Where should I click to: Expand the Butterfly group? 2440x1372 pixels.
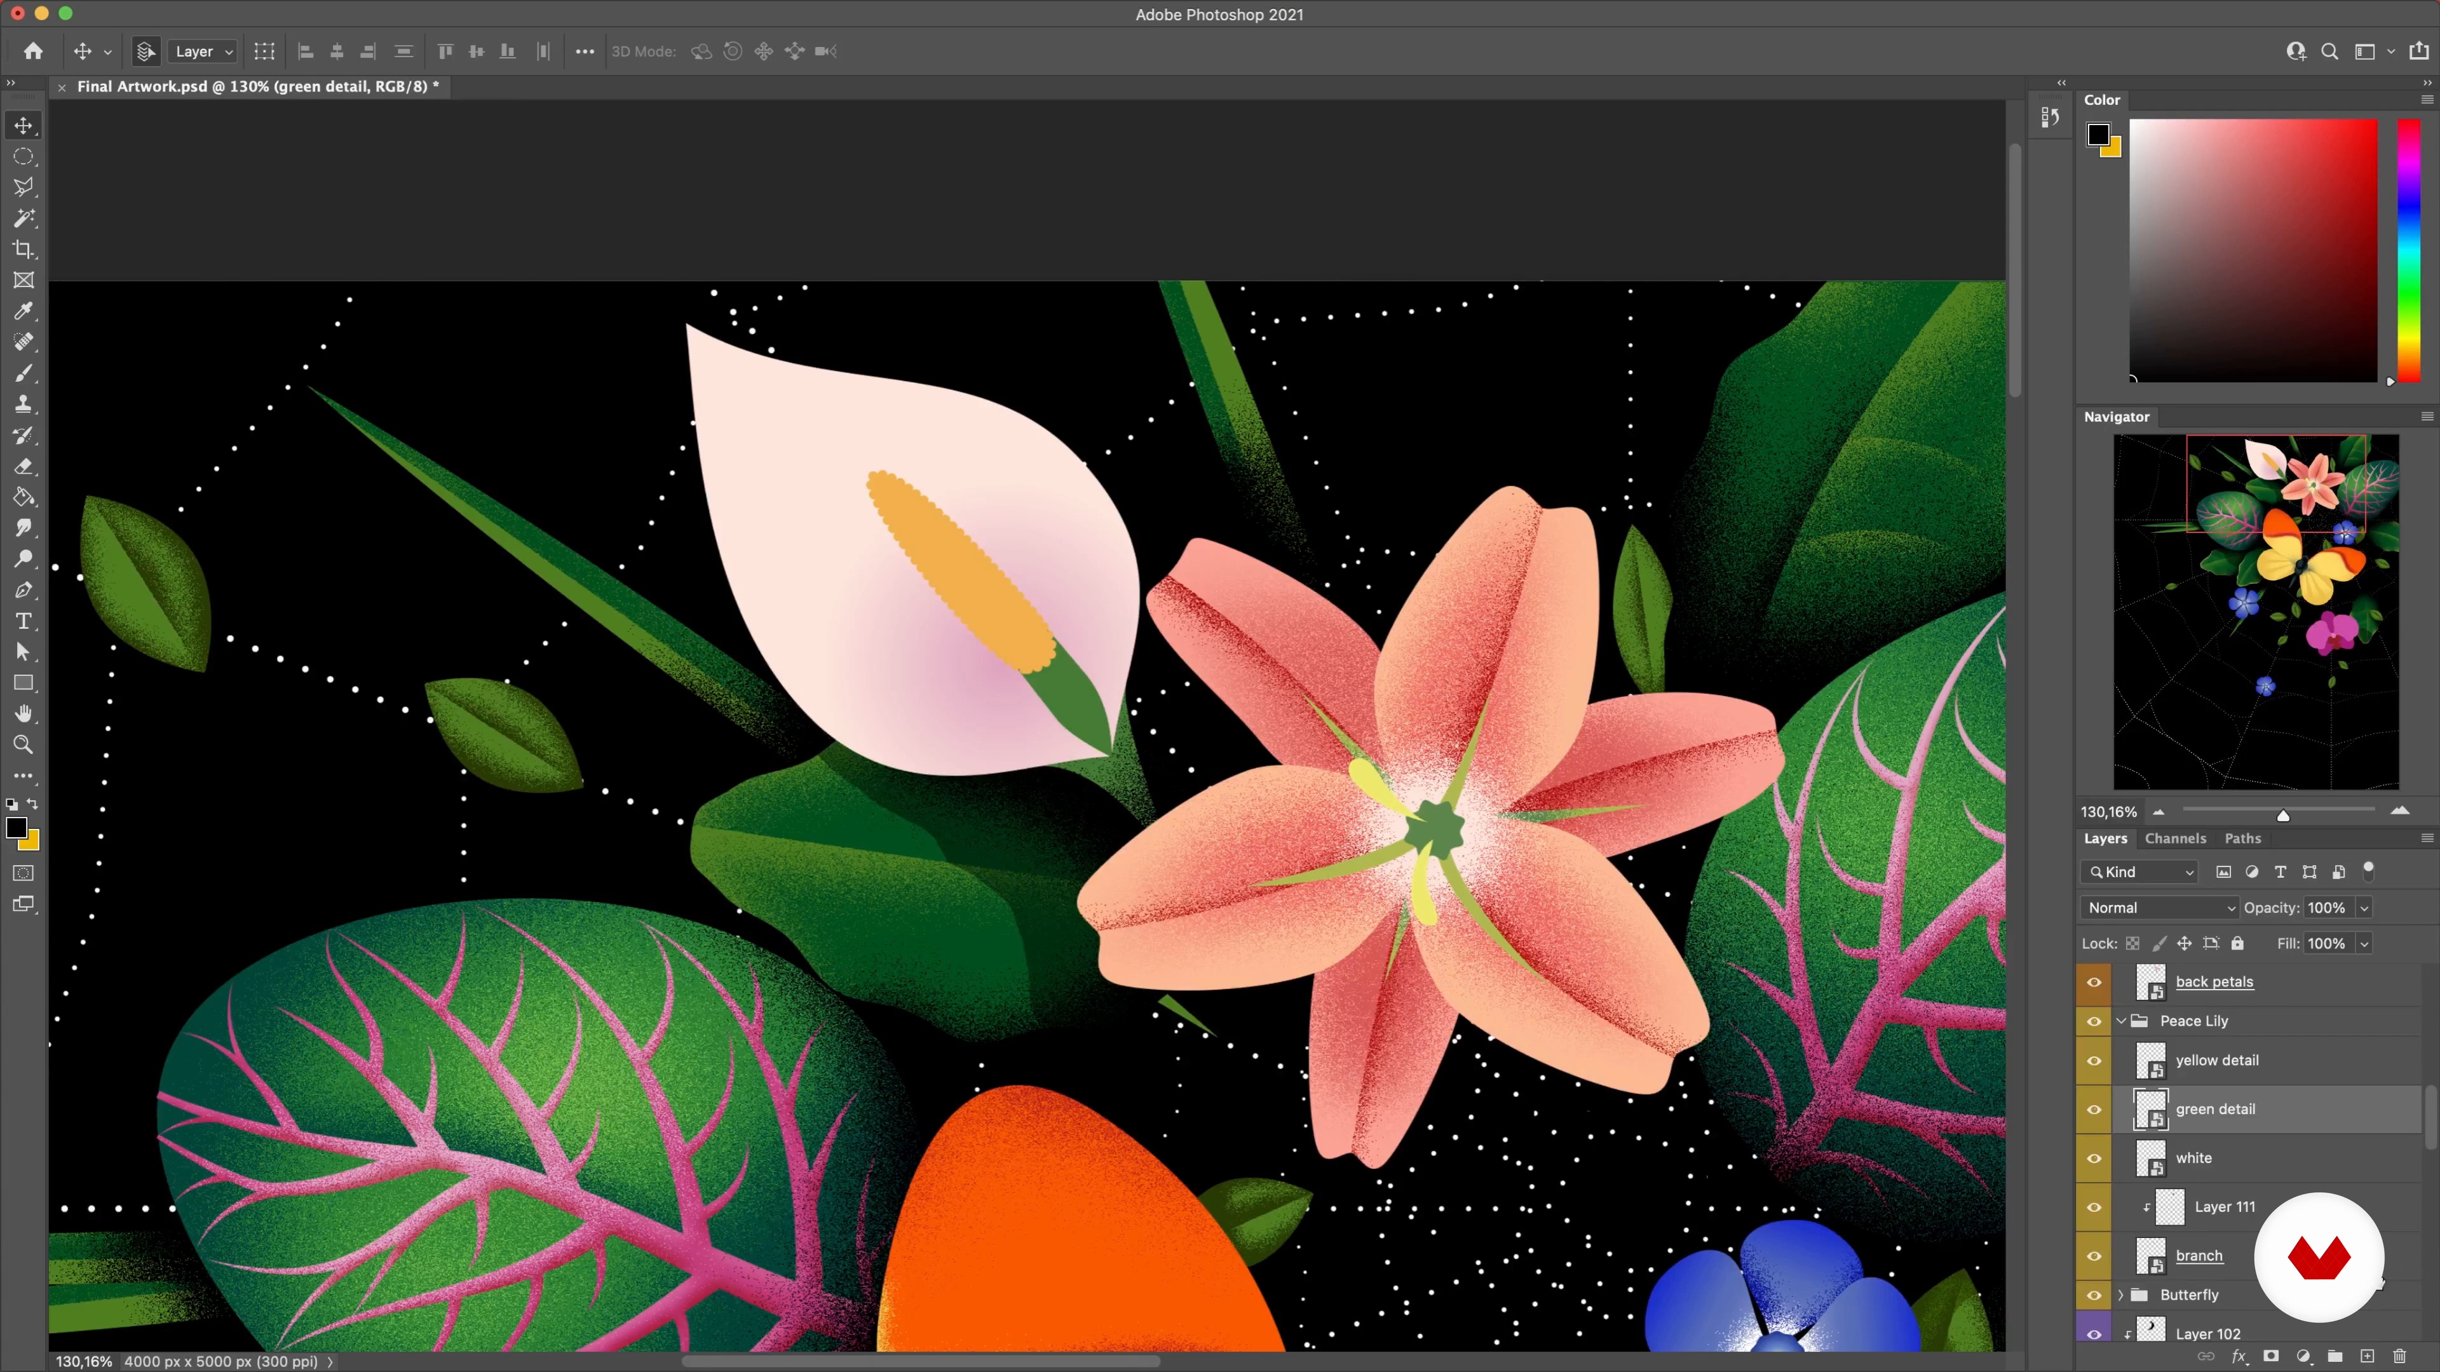point(2122,1295)
